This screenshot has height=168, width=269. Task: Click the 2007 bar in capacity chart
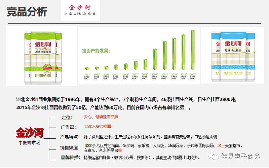click(x=136, y=65)
